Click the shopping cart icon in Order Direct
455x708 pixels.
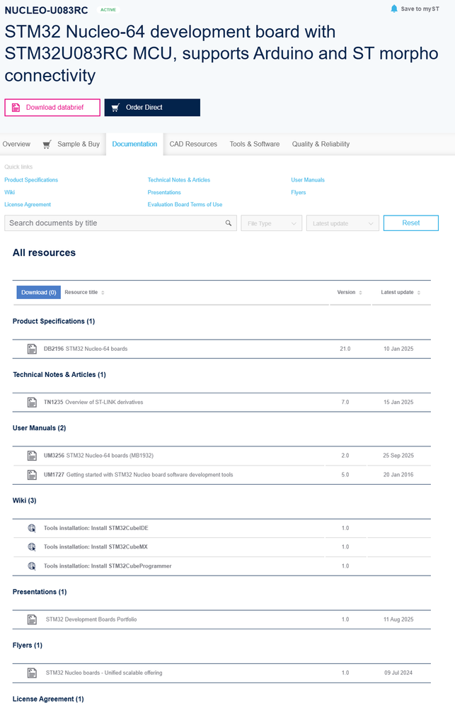(115, 108)
